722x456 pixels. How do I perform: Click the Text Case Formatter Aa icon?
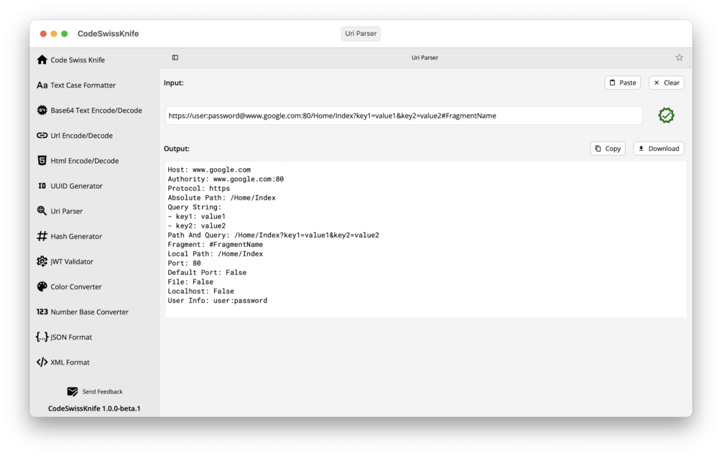(x=42, y=85)
